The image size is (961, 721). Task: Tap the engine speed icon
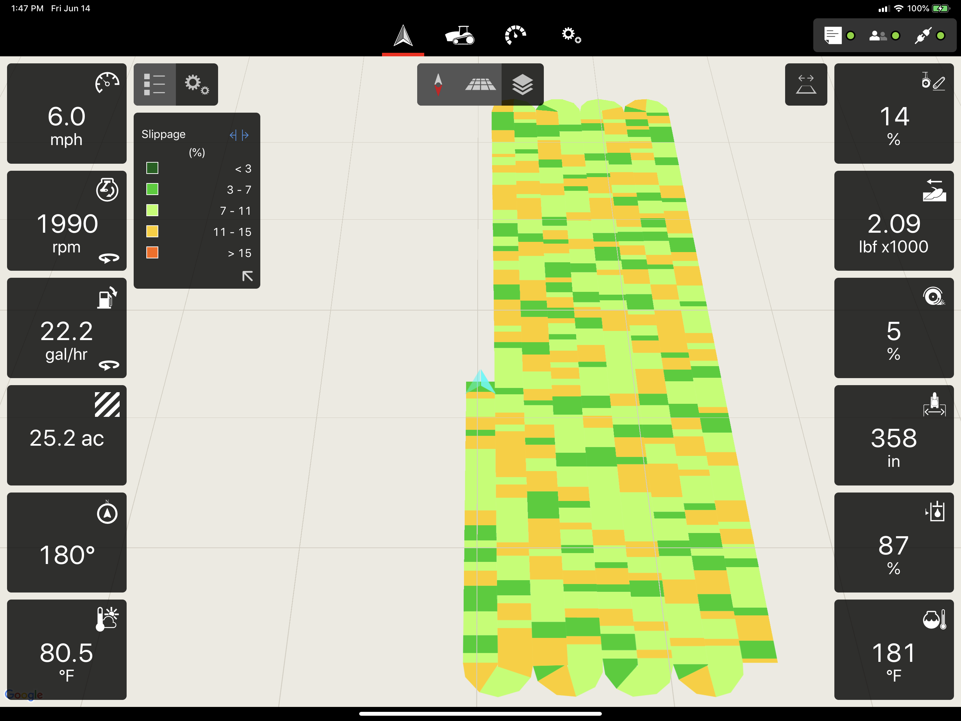coord(107,190)
